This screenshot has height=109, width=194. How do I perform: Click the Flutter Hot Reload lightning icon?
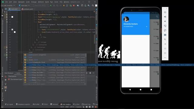(x=64, y=5)
